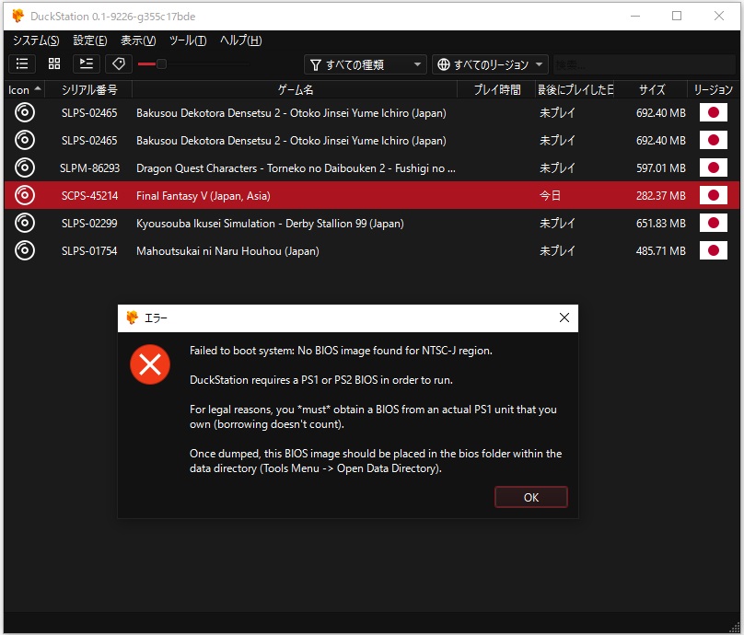Minimize the DuckStation window

click(x=634, y=16)
